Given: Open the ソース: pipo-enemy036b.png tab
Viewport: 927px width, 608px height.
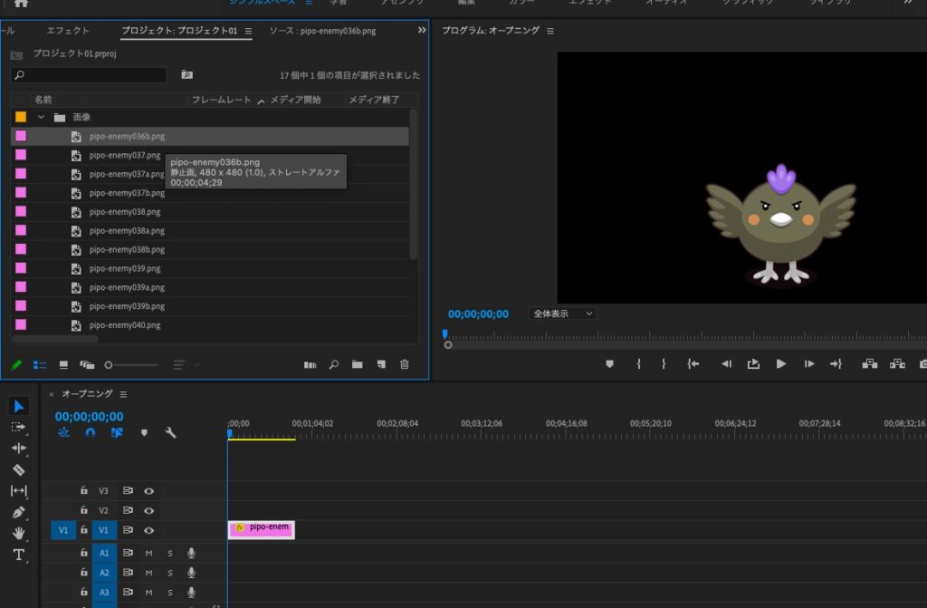Looking at the screenshot, I should pos(322,31).
